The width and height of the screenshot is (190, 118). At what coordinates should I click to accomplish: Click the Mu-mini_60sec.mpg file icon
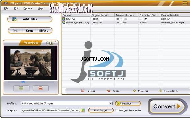pyautogui.click(x=63, y=22)
